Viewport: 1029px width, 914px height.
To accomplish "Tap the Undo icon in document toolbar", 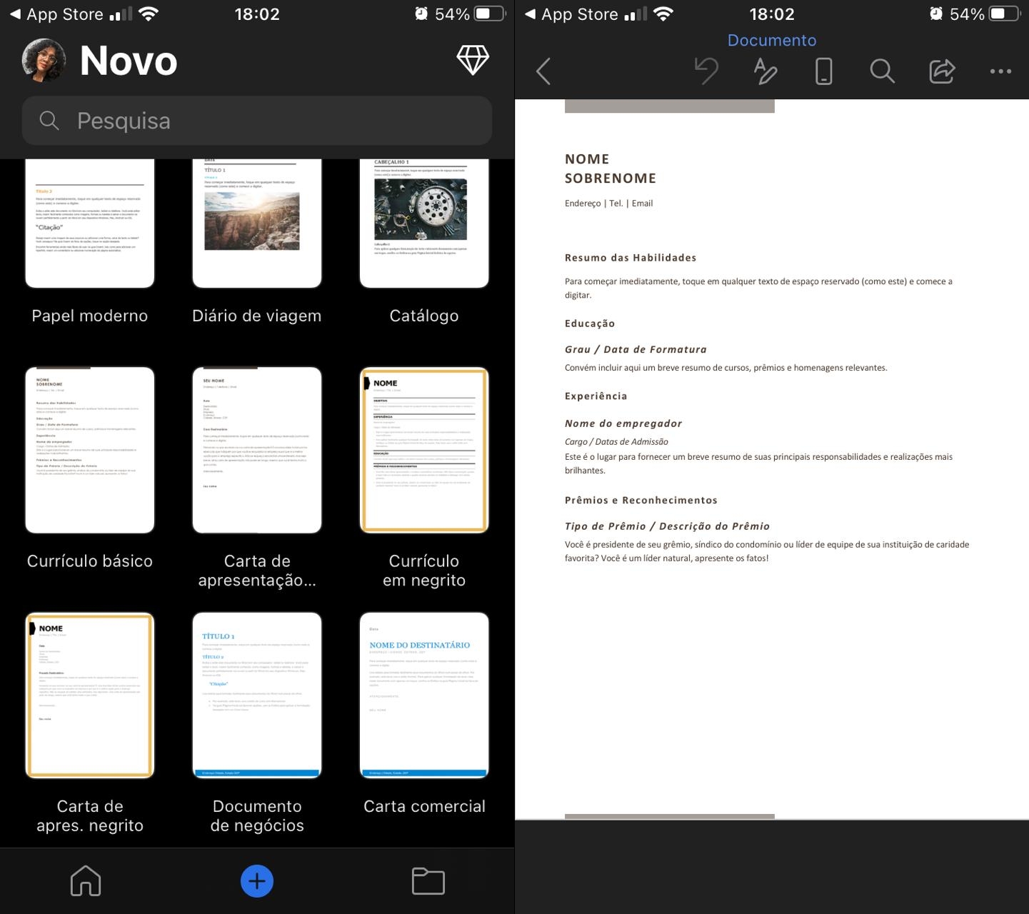I will [706, 71].
